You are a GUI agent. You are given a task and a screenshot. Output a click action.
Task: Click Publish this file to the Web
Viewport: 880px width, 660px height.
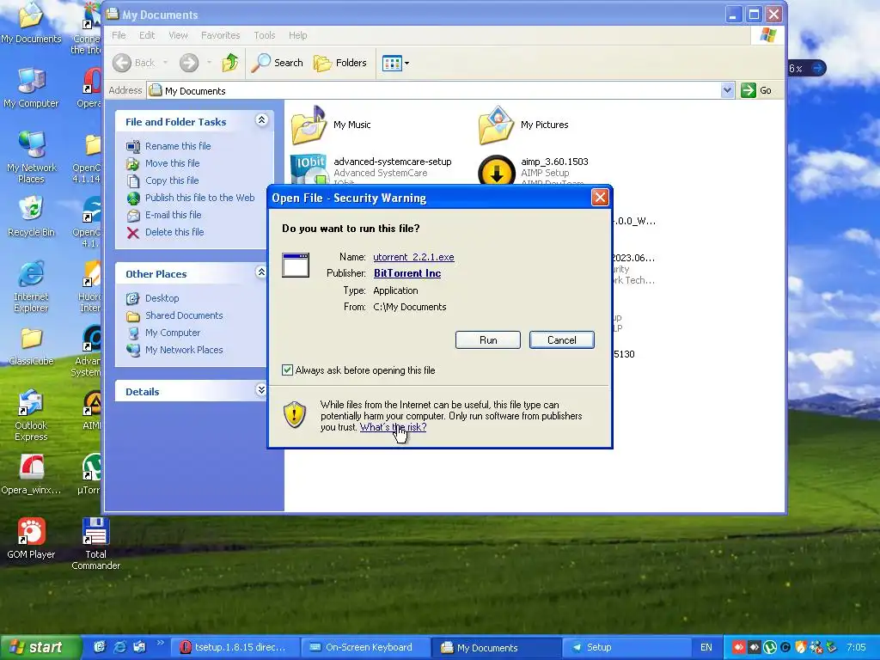click(199, 198)
